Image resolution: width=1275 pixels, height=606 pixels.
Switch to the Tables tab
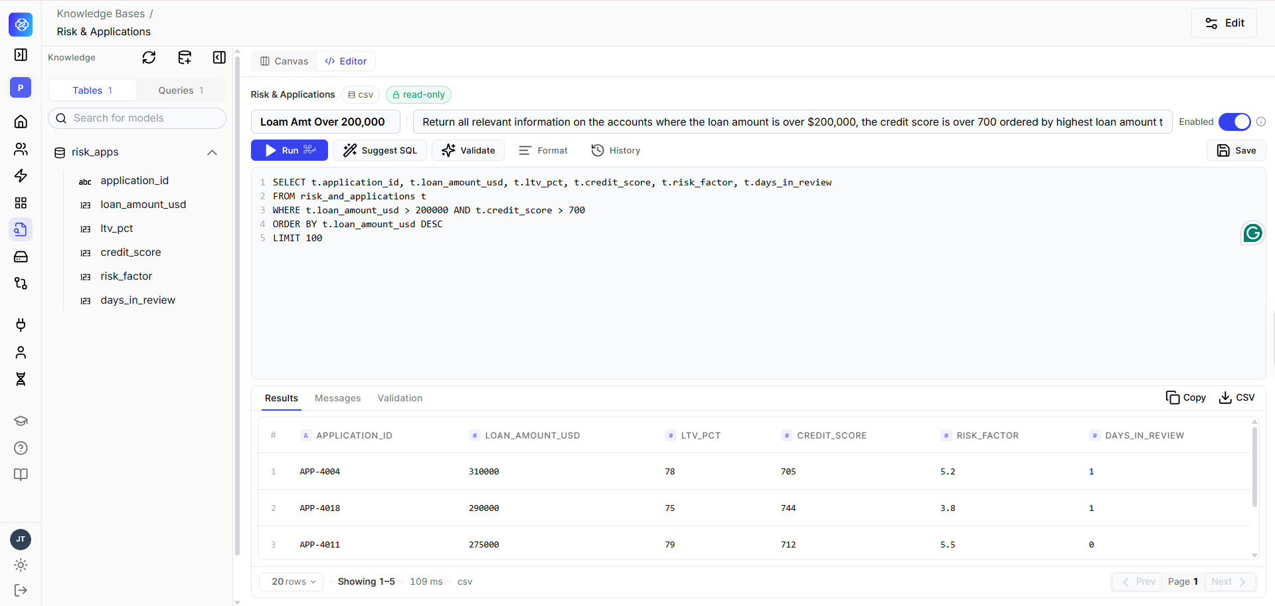point(92,90)
